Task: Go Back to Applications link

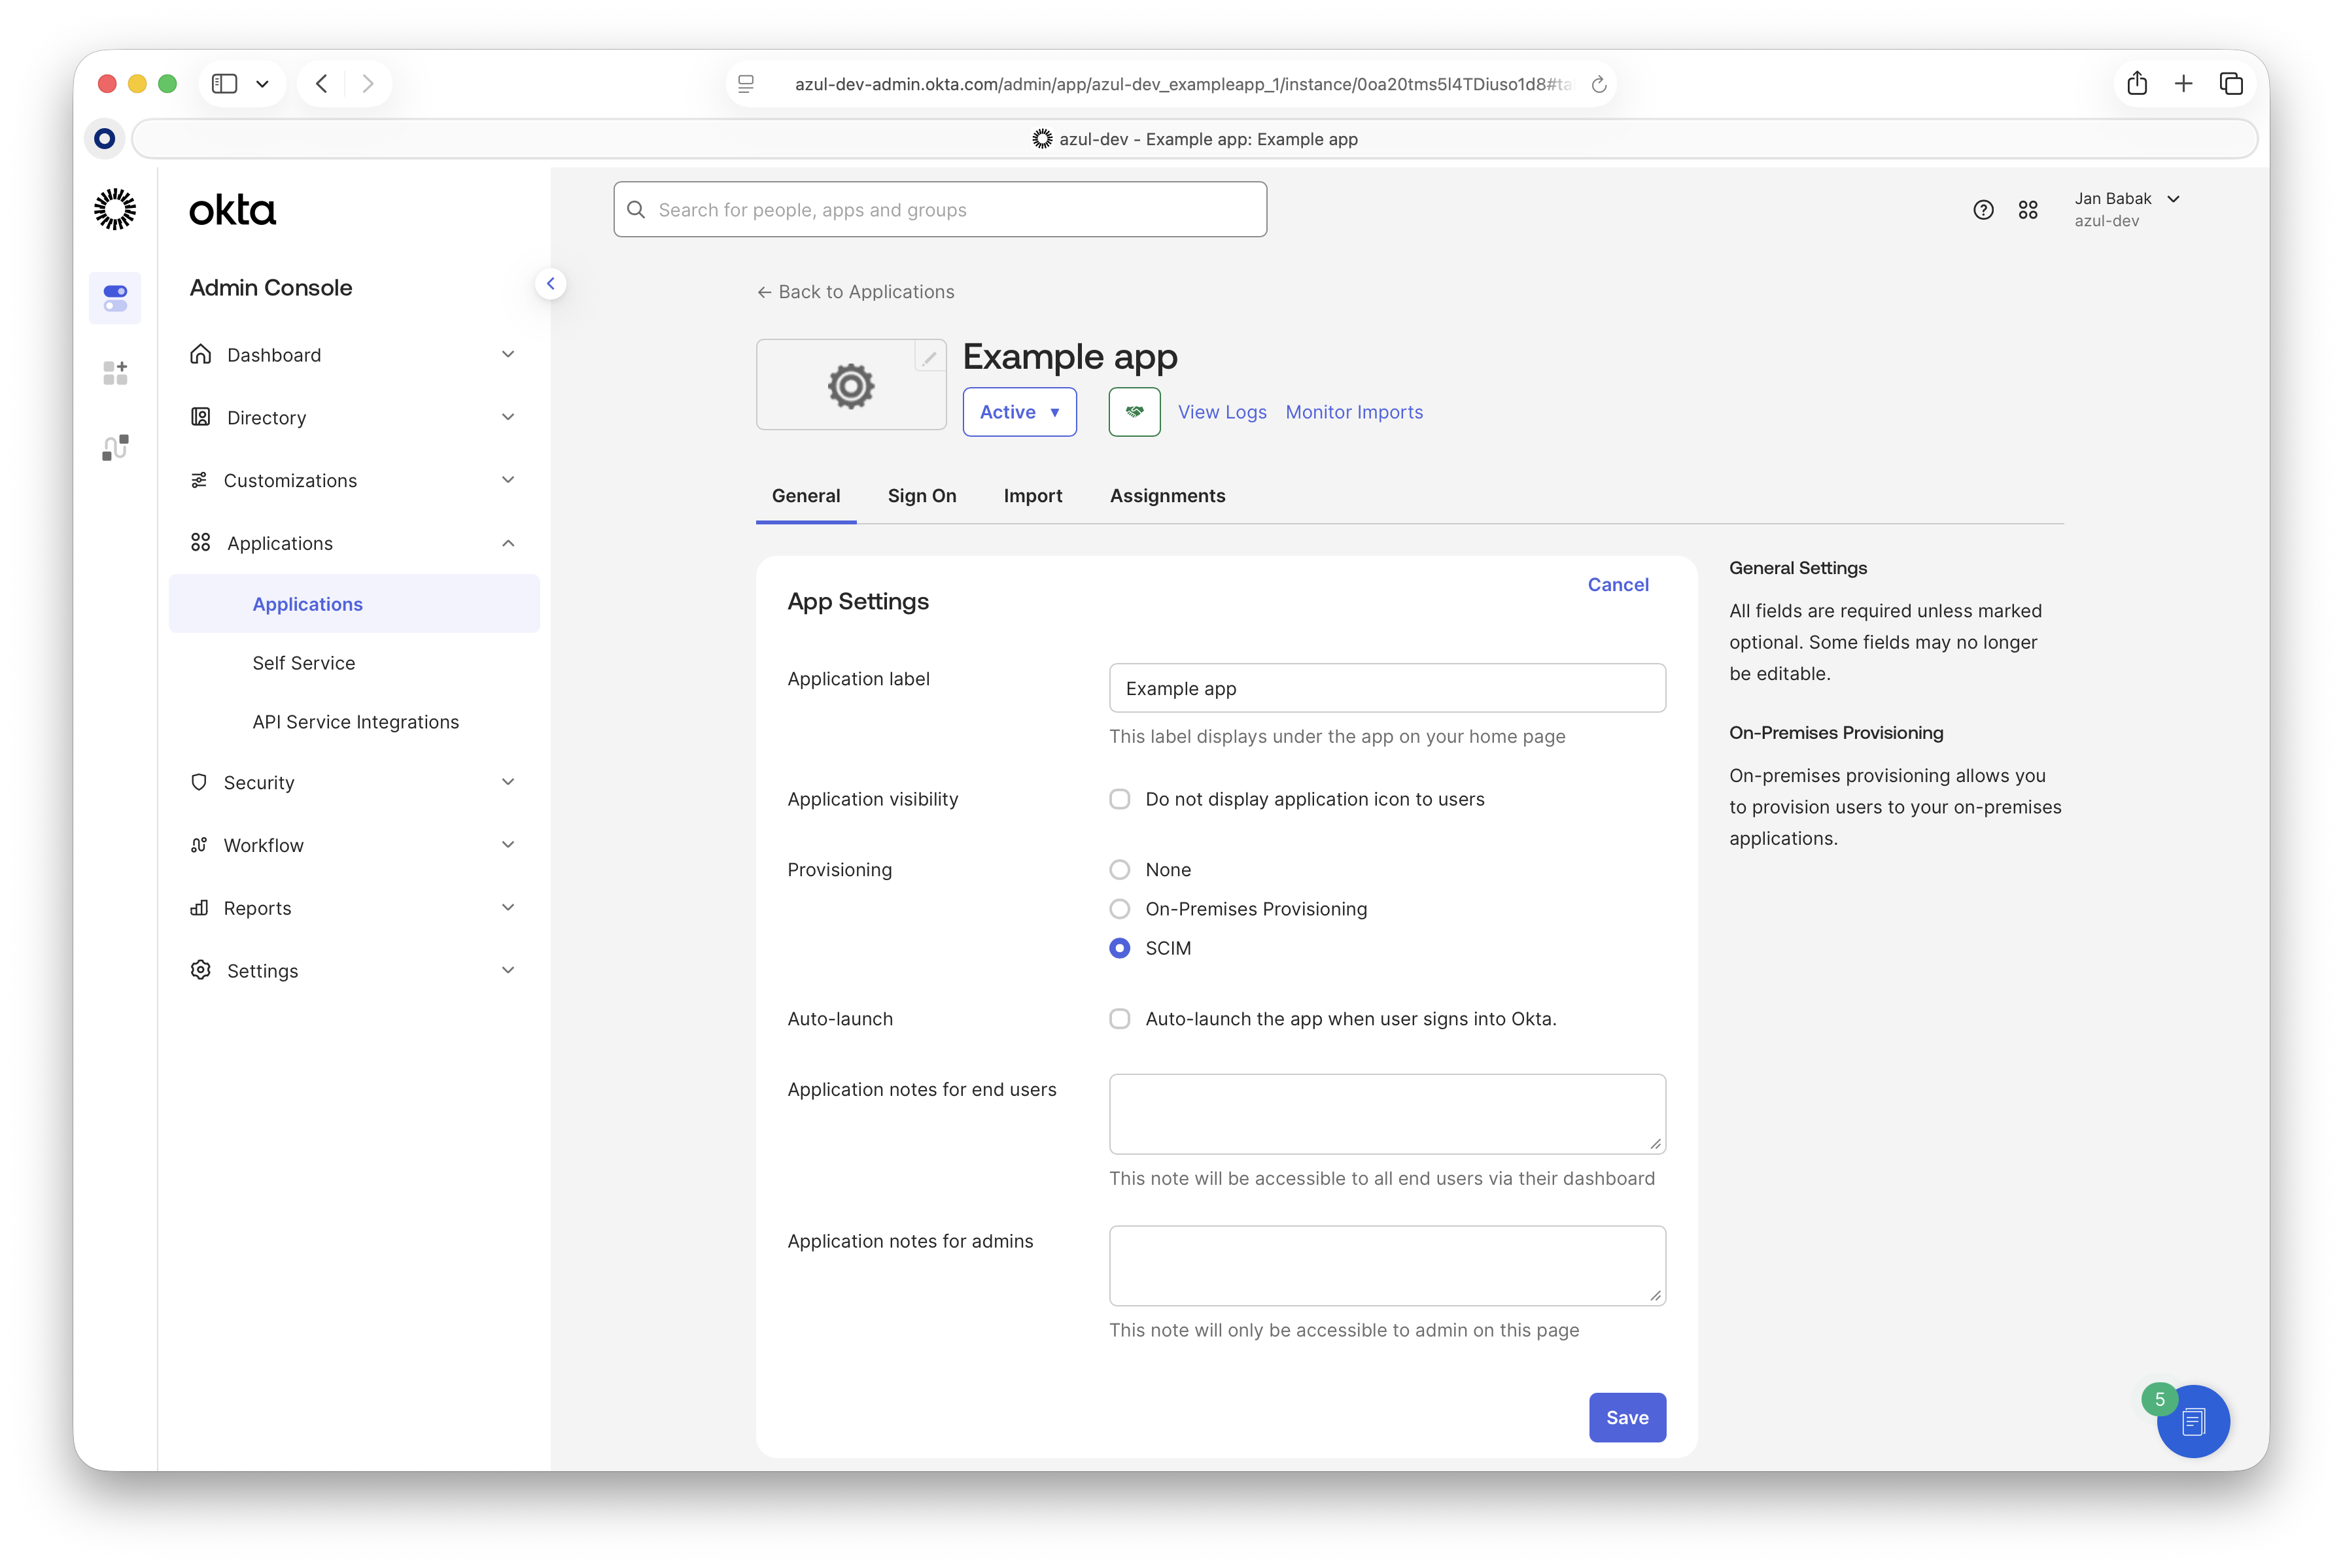Action: point(856,292)
